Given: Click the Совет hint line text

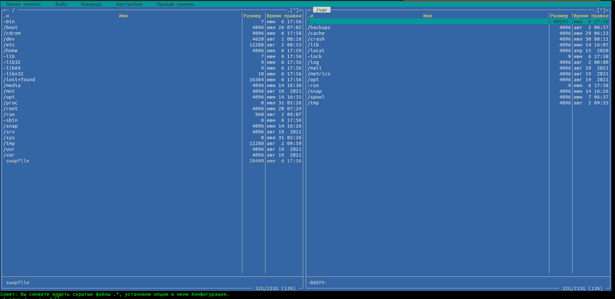Looking at the screenshot, I should 114,294.
